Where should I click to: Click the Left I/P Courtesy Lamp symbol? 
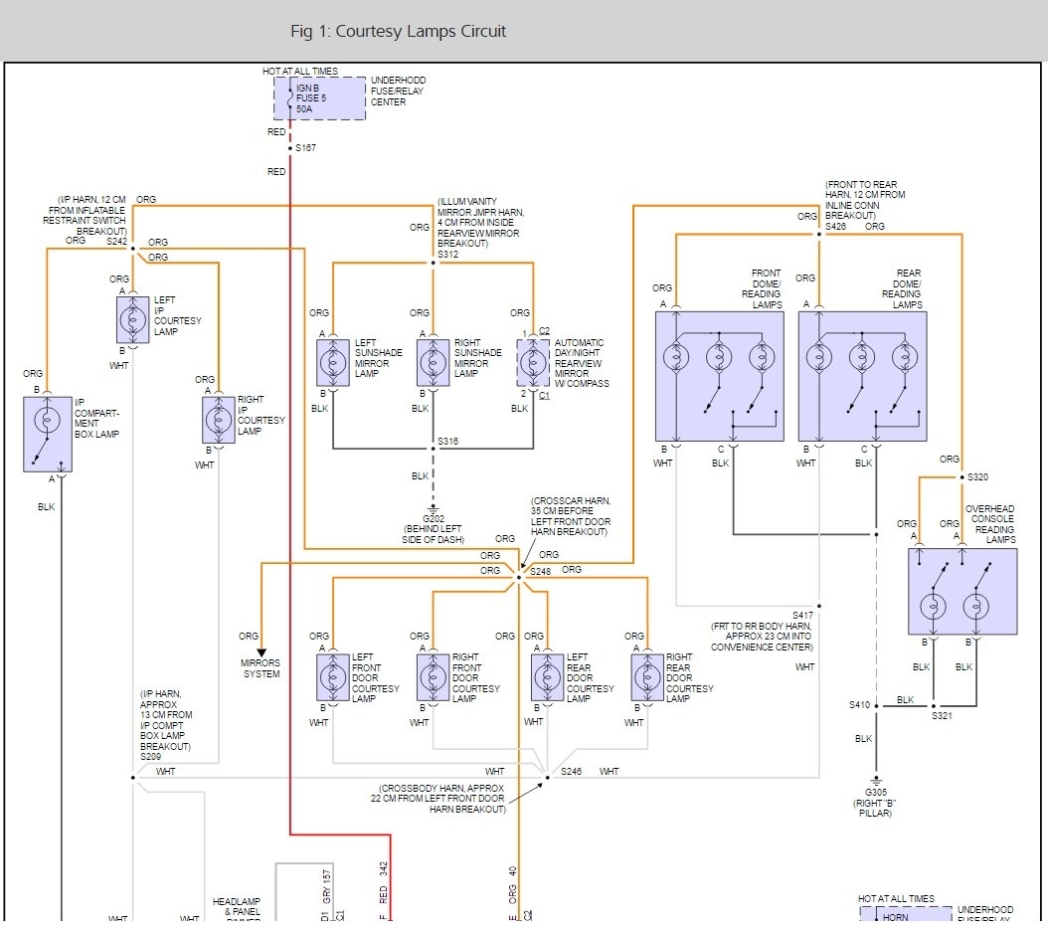(x=132, y=319)
